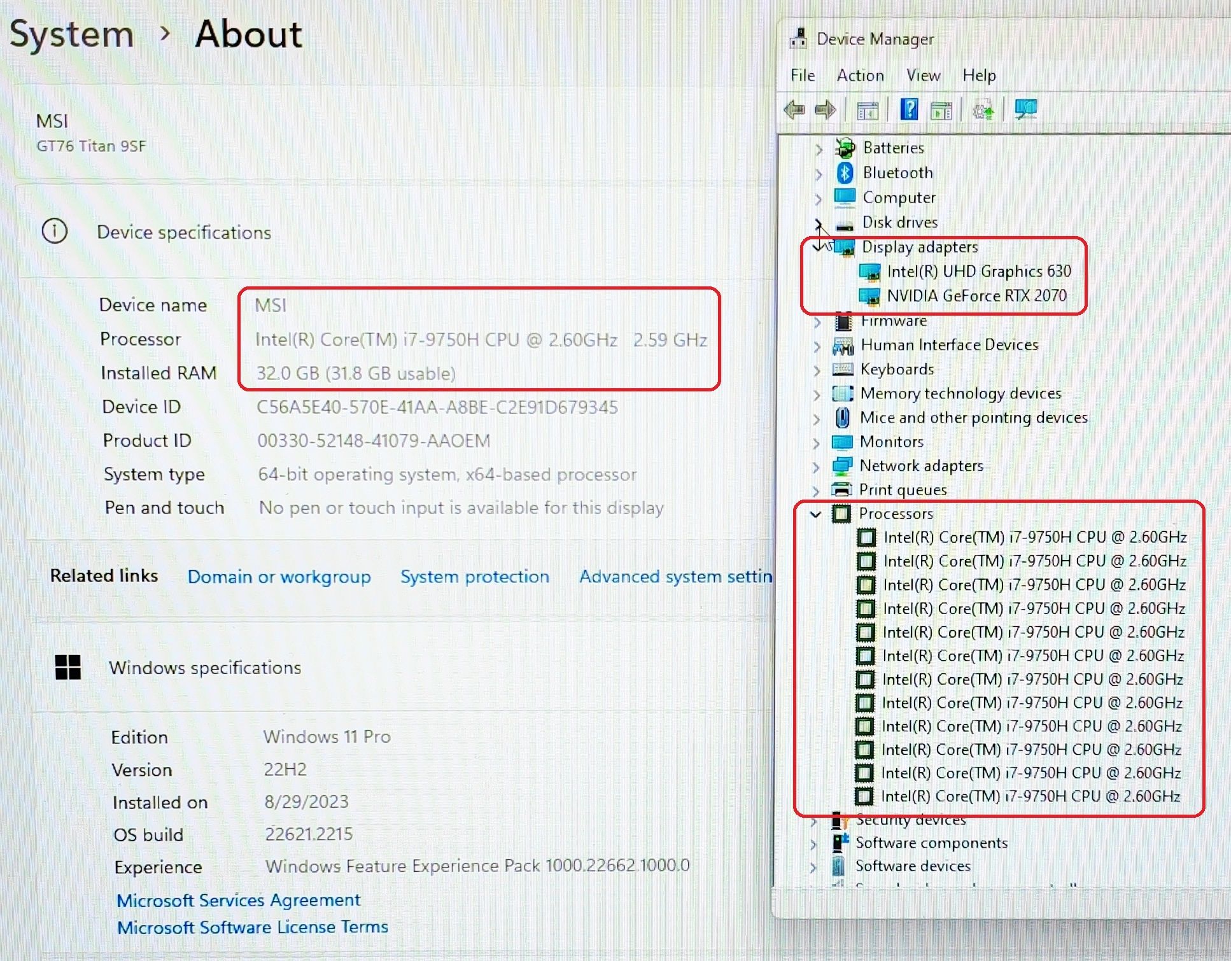The width and height of the screenshot is (1231, 961).
Task: Expand the Bluetooth node chevron
Action: 819,174
